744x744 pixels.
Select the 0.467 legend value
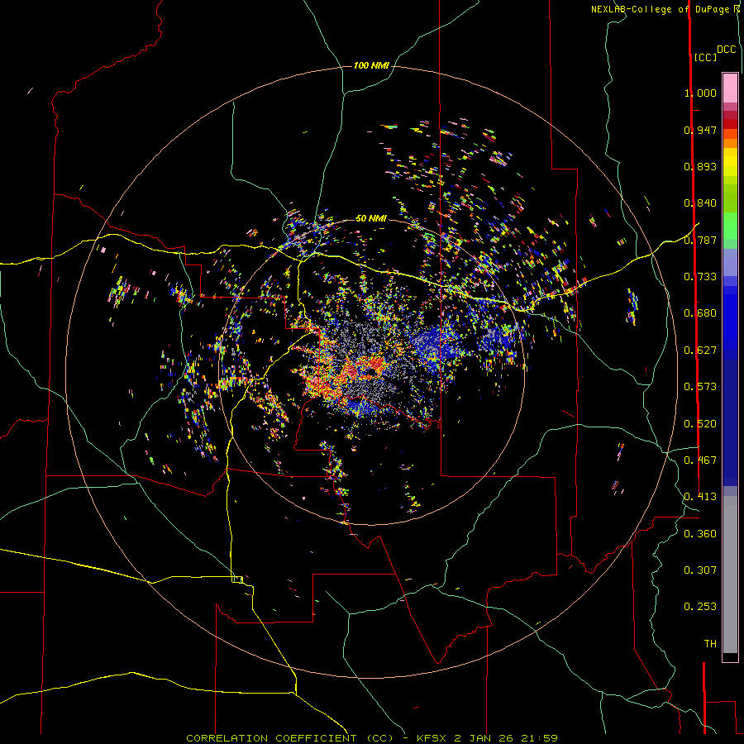(700, 460)
